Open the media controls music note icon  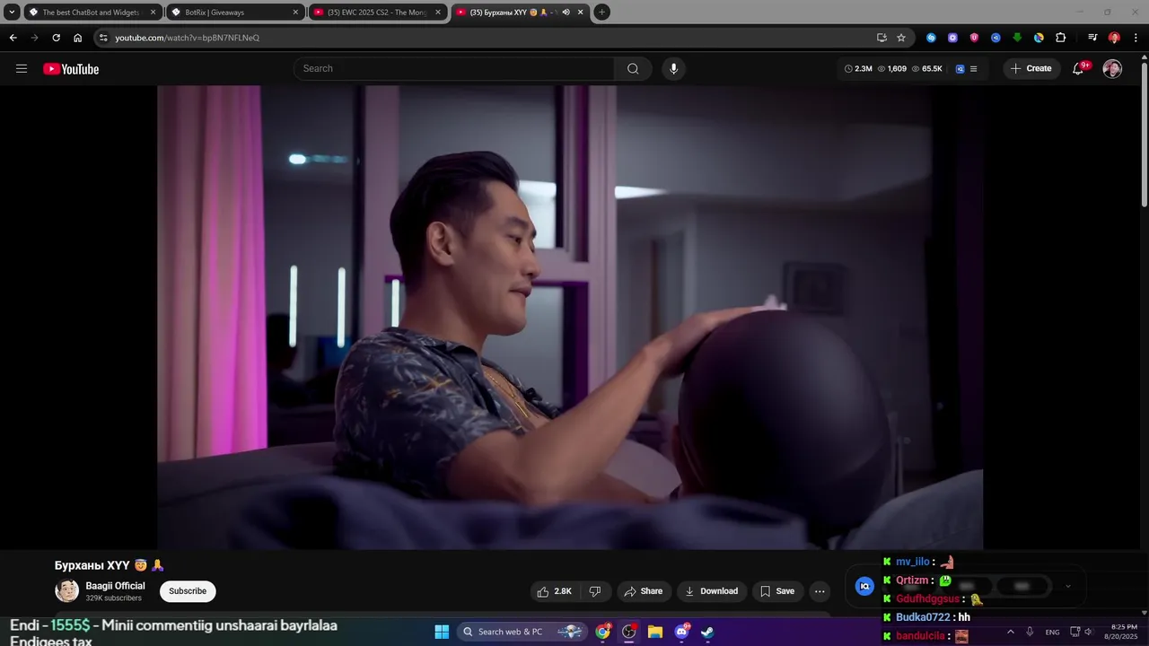click(x=1092, y=38)
